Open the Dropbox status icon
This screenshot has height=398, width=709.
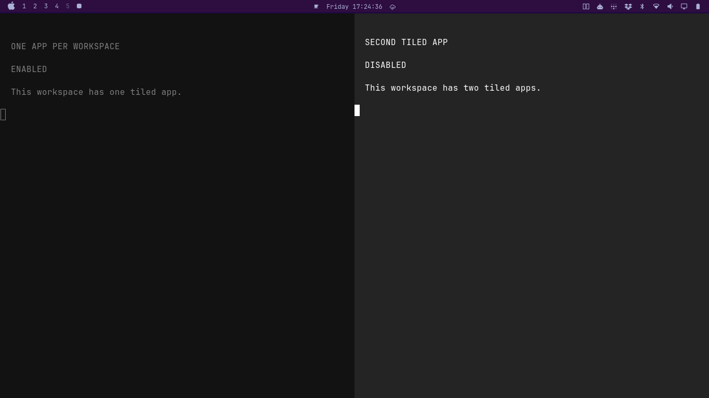click(628, 7)
